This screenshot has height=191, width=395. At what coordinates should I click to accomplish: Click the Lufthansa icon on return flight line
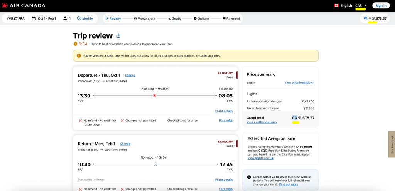[x=155, y=164]
